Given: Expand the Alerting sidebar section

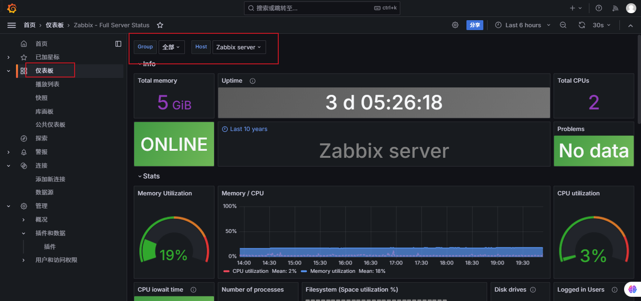Looking at the screenshot, I should pos(8,152).
